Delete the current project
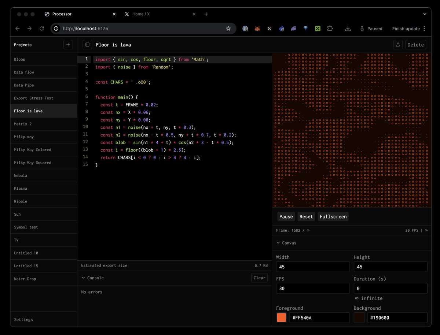Image resolution: width=440 pixels, height=335 pixels. click(416, 45)
